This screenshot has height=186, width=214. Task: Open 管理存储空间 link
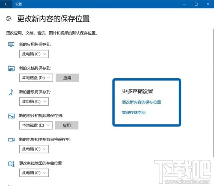134,112
